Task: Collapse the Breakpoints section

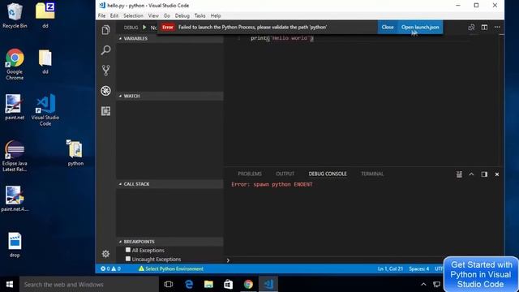Action: click(x=169, y=242)
